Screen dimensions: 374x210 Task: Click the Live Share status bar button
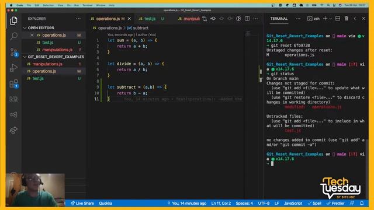tap(82, 203)
